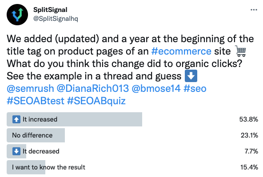Open the @bmose14 mention
This screenshot has height=177, width=263.
click(156, 88)
